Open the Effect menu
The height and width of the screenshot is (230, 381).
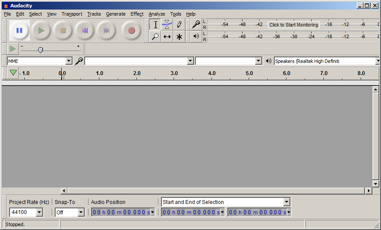point(137,14)
